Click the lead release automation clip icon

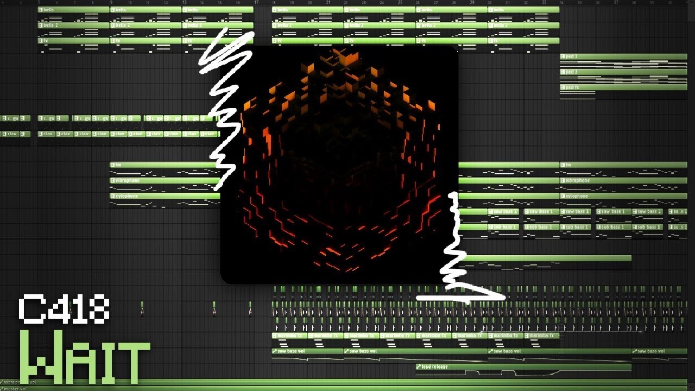click(419, 367)
